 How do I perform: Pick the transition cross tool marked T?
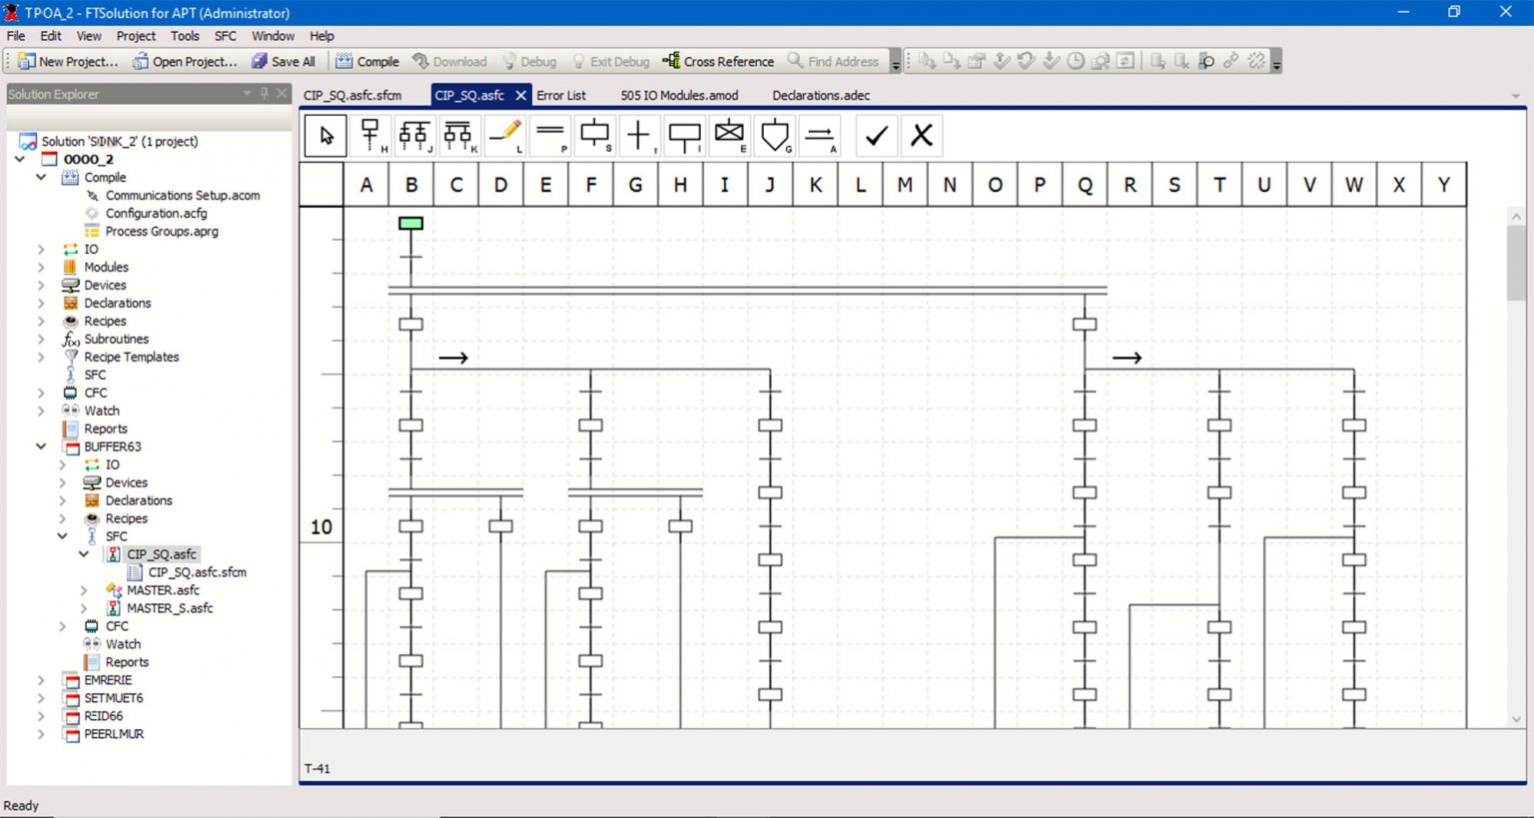[x=638, y=135]
